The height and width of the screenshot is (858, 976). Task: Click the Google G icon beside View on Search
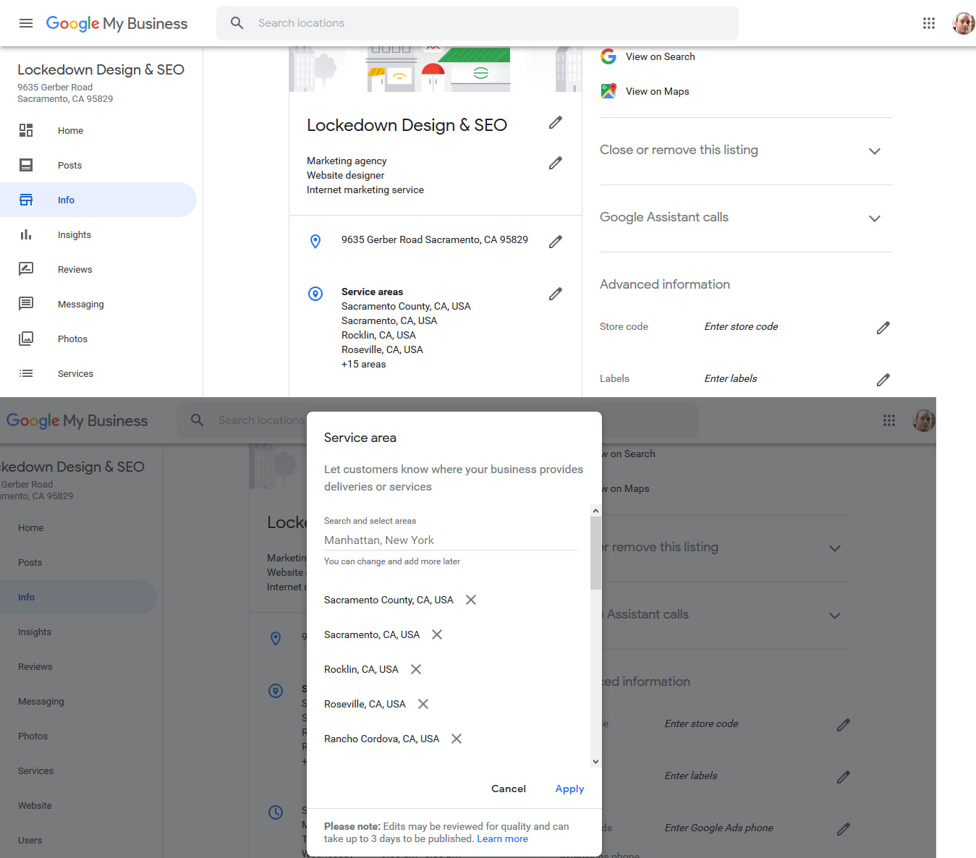pos(608,56)
